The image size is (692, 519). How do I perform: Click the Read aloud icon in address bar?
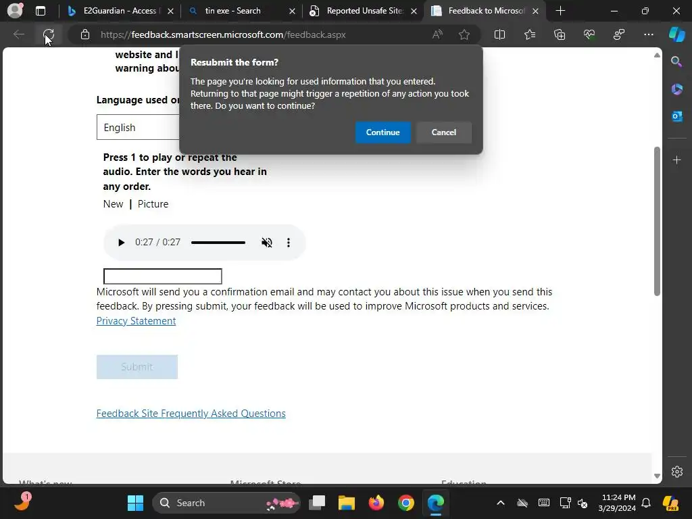437,34
